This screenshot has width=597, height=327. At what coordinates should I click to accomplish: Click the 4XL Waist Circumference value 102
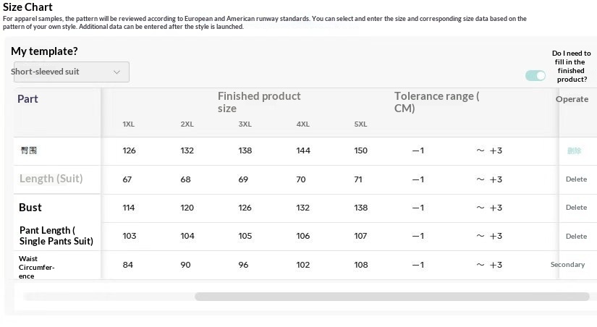(x=303, y=265)
